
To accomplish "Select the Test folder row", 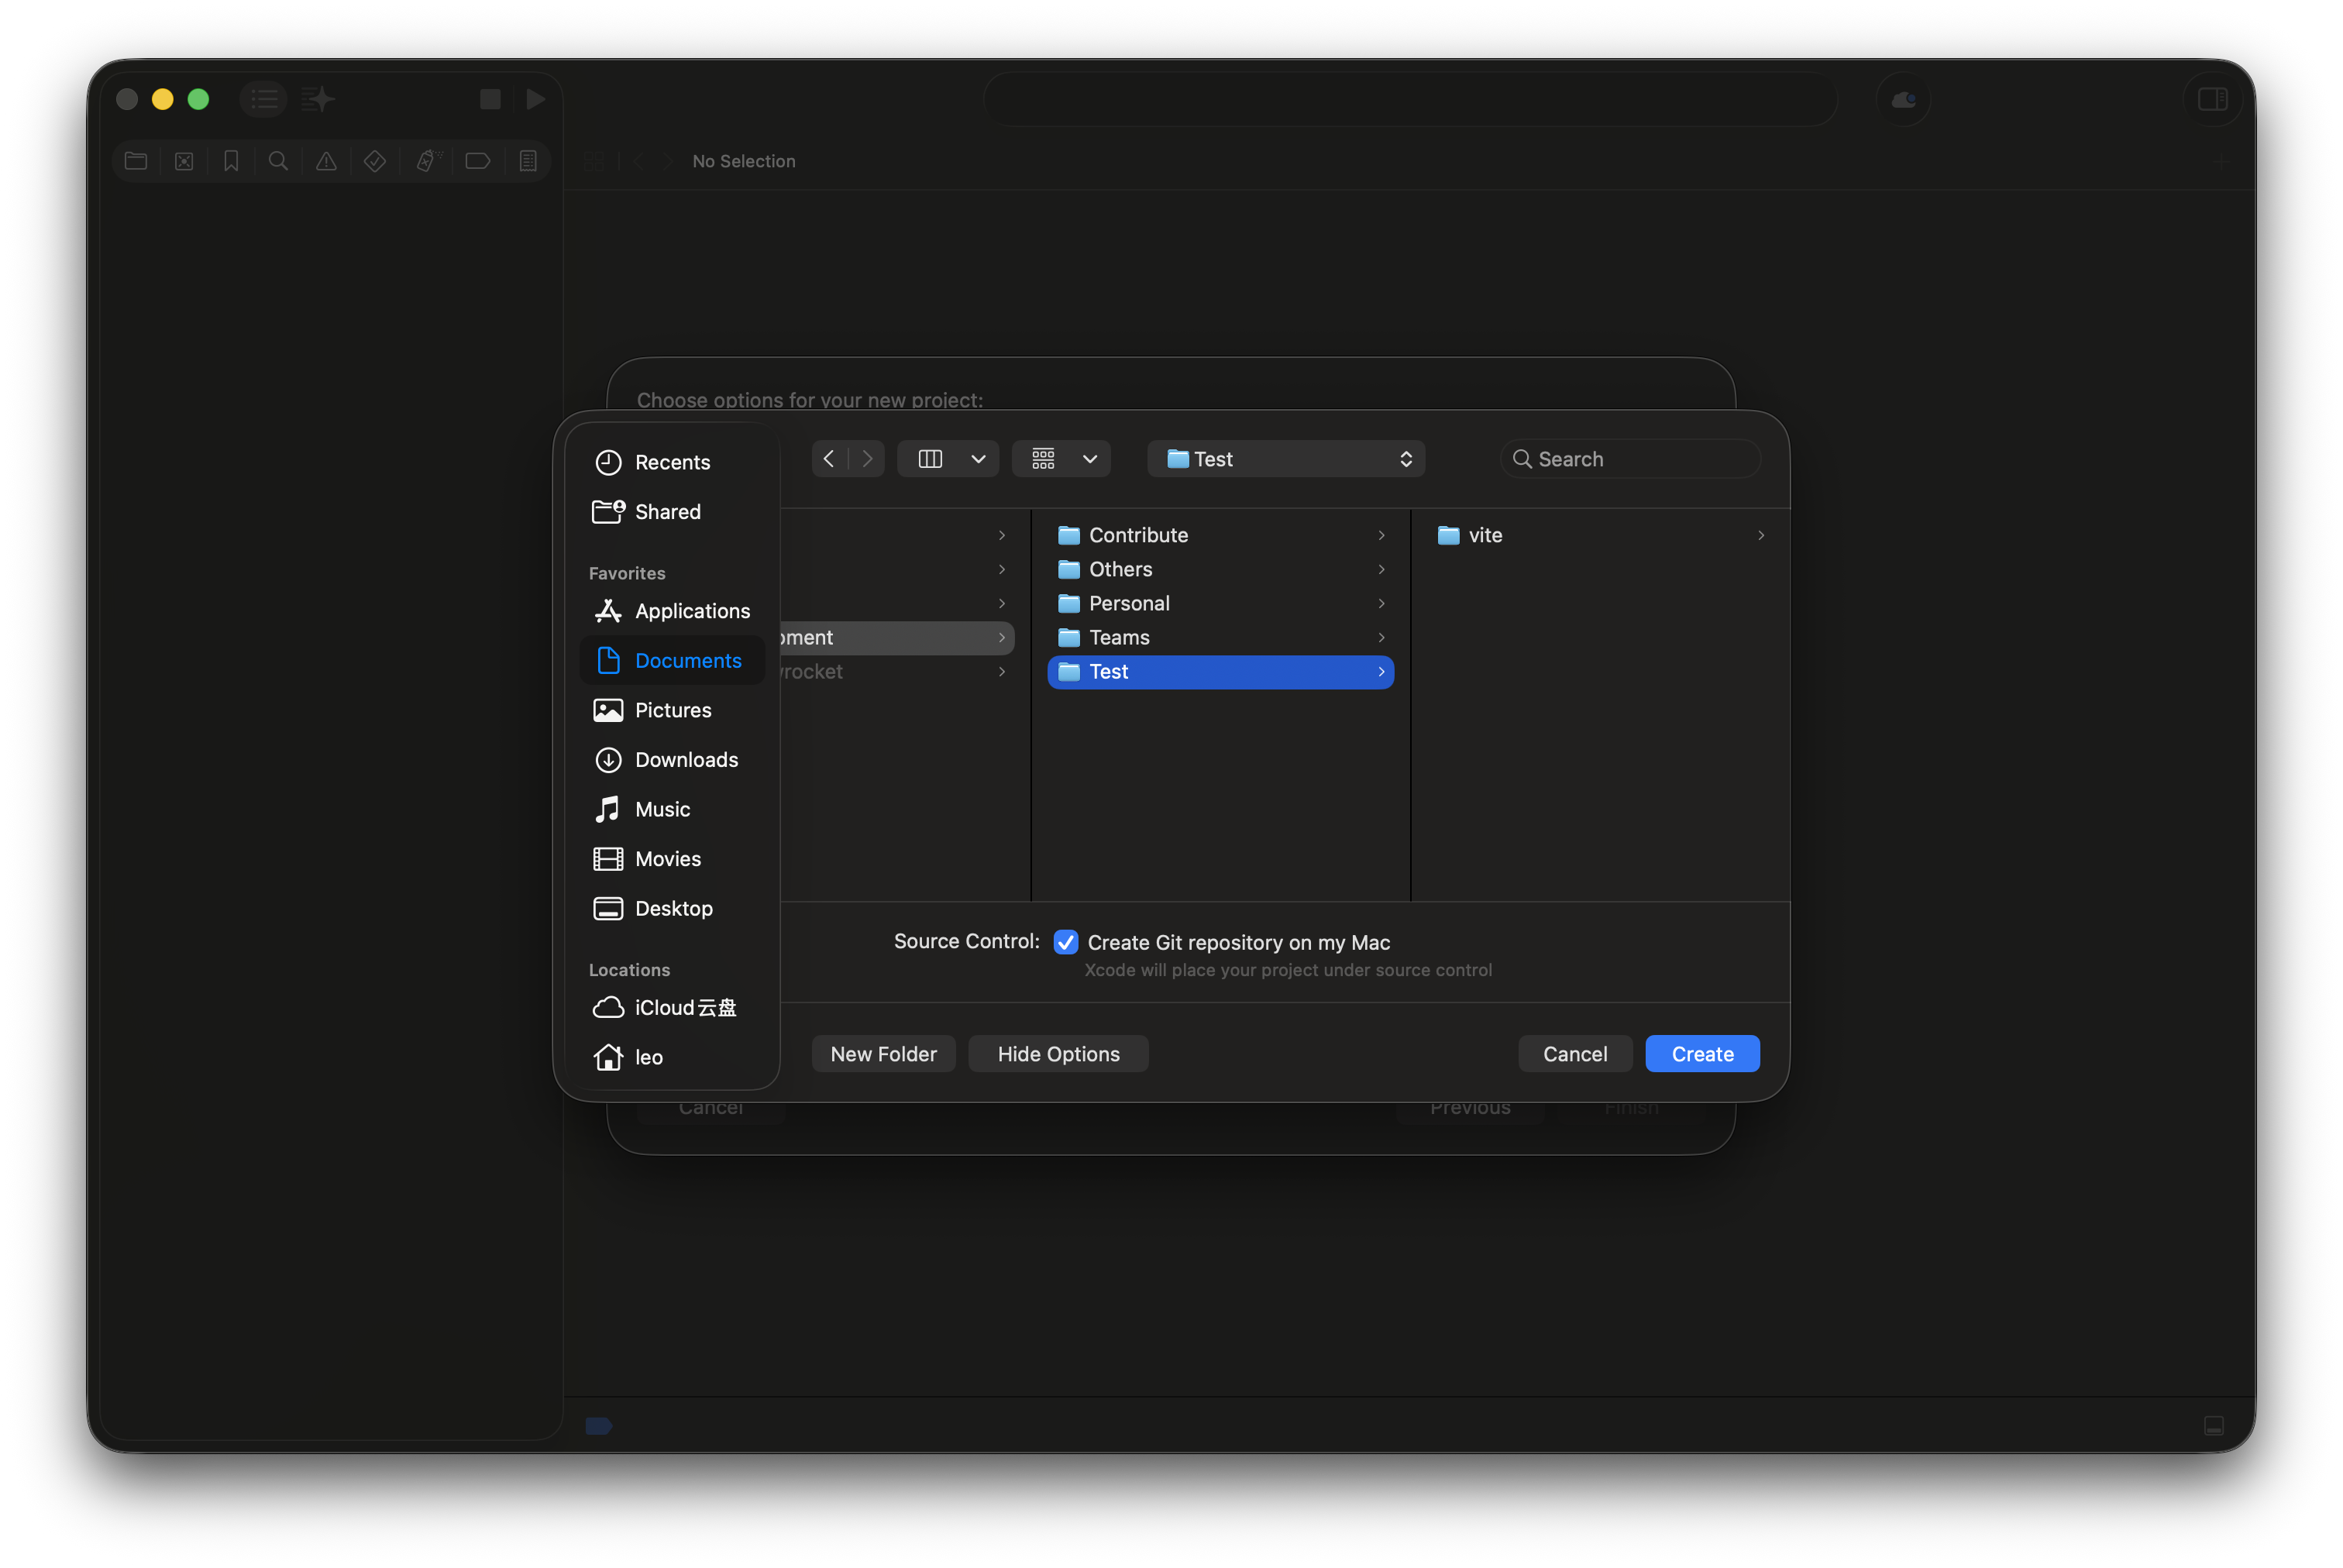I will [1220, 671].
